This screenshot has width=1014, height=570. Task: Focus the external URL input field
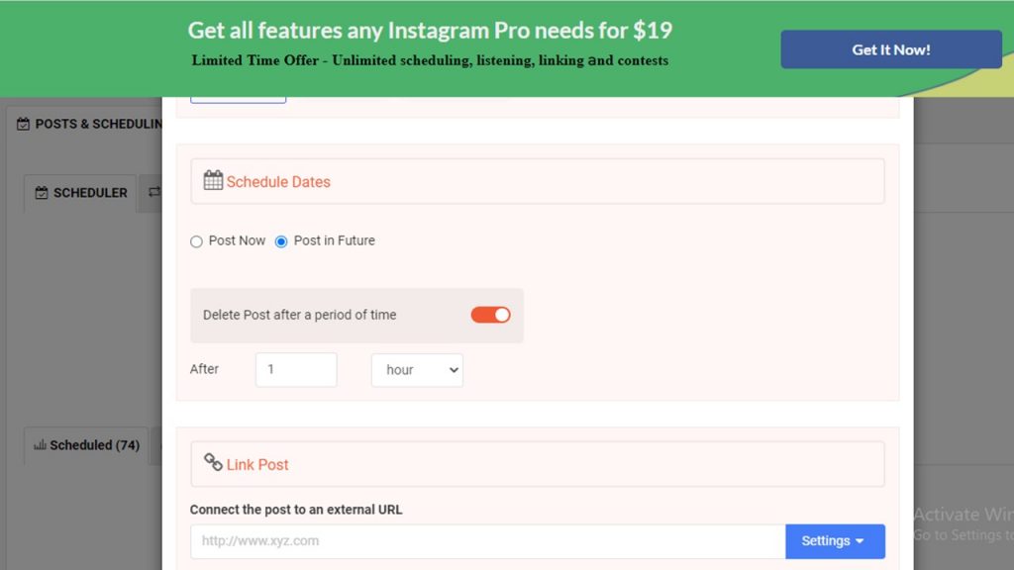[487, 541]
